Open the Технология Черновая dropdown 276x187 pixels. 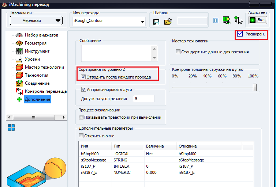point(36,20)
